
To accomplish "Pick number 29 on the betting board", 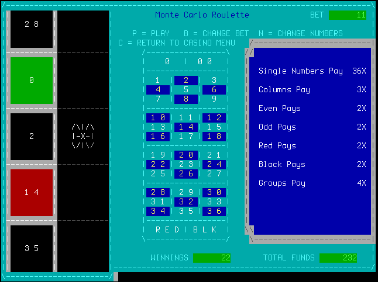I will coord(186,192).
